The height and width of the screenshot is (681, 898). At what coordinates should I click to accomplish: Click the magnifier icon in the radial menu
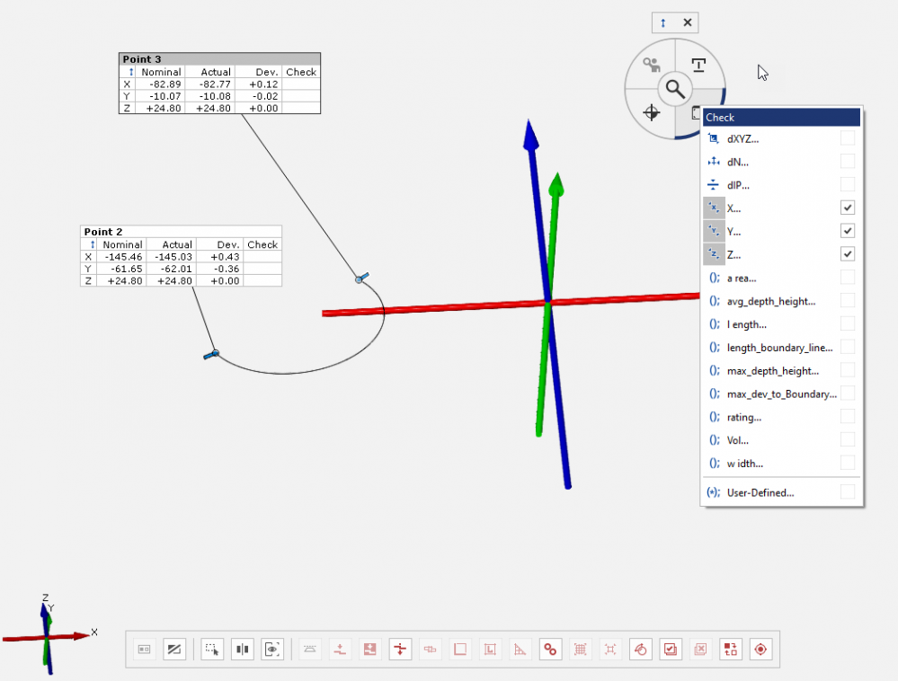click(674, 89)
